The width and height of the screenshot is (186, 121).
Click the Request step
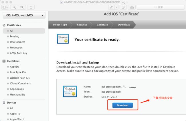82,25
